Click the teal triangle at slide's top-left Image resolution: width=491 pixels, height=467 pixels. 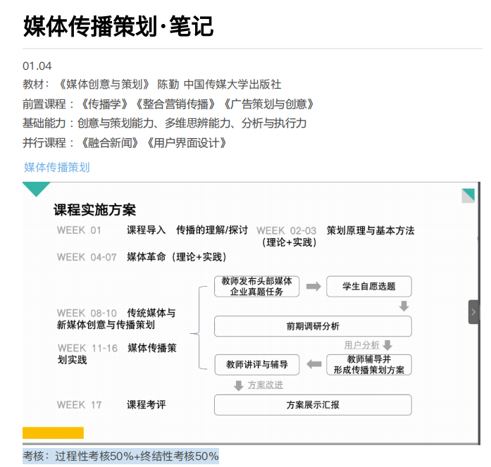click(x=37, y=189)
